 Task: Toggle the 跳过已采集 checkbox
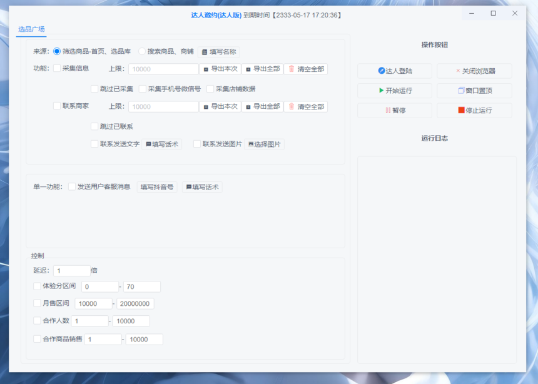(94, 89)
